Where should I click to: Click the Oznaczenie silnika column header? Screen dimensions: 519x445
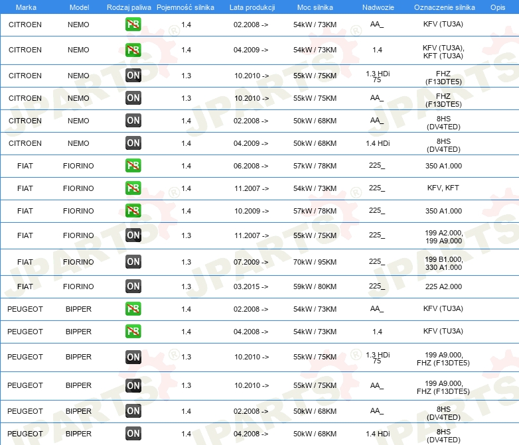click(x=445, y=7)
